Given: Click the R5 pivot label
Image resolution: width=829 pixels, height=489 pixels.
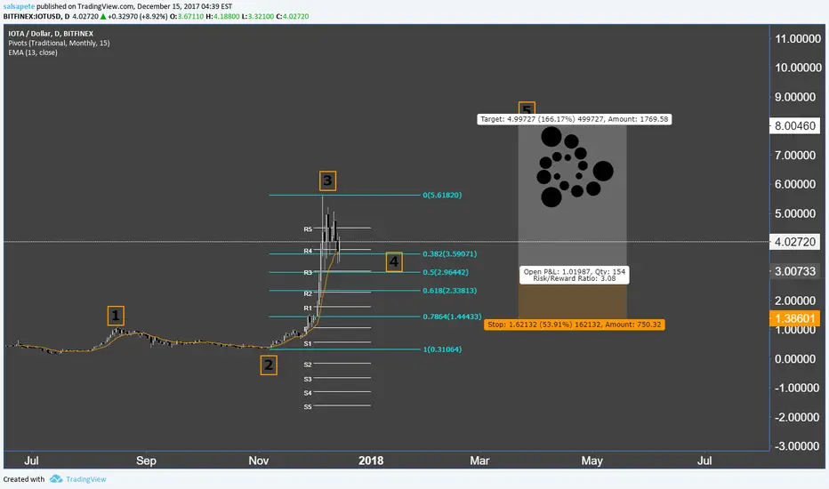Looking at the screenshot, I should tap(308, 229).
